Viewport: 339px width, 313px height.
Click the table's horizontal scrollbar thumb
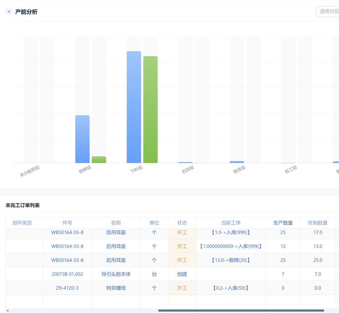[241, 311]
